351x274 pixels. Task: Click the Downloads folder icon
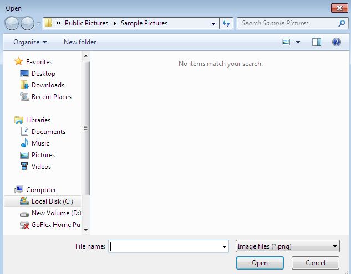pyautogui.click(x=24, y=85)
